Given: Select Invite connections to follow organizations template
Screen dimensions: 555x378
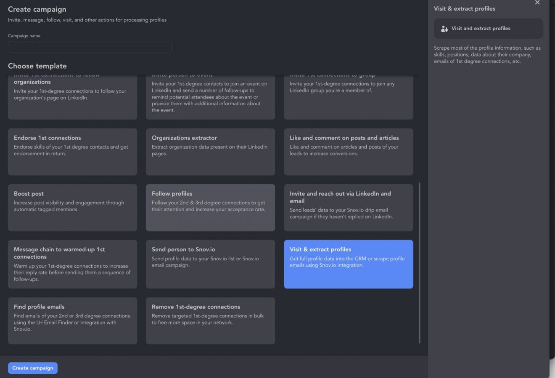Looking at the screenshot, I should (72, 97).
